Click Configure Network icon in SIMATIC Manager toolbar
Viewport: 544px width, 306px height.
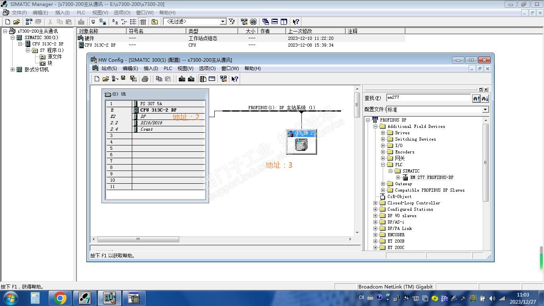[x=244, y=22]
